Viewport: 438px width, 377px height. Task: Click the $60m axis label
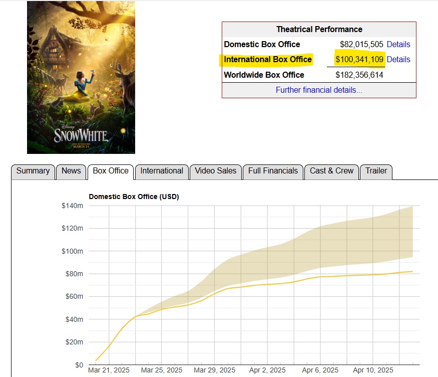pos(74,296)
